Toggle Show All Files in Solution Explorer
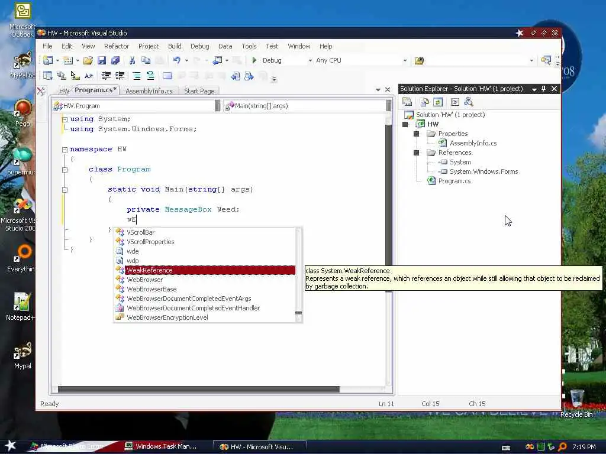 coord(424,102)
